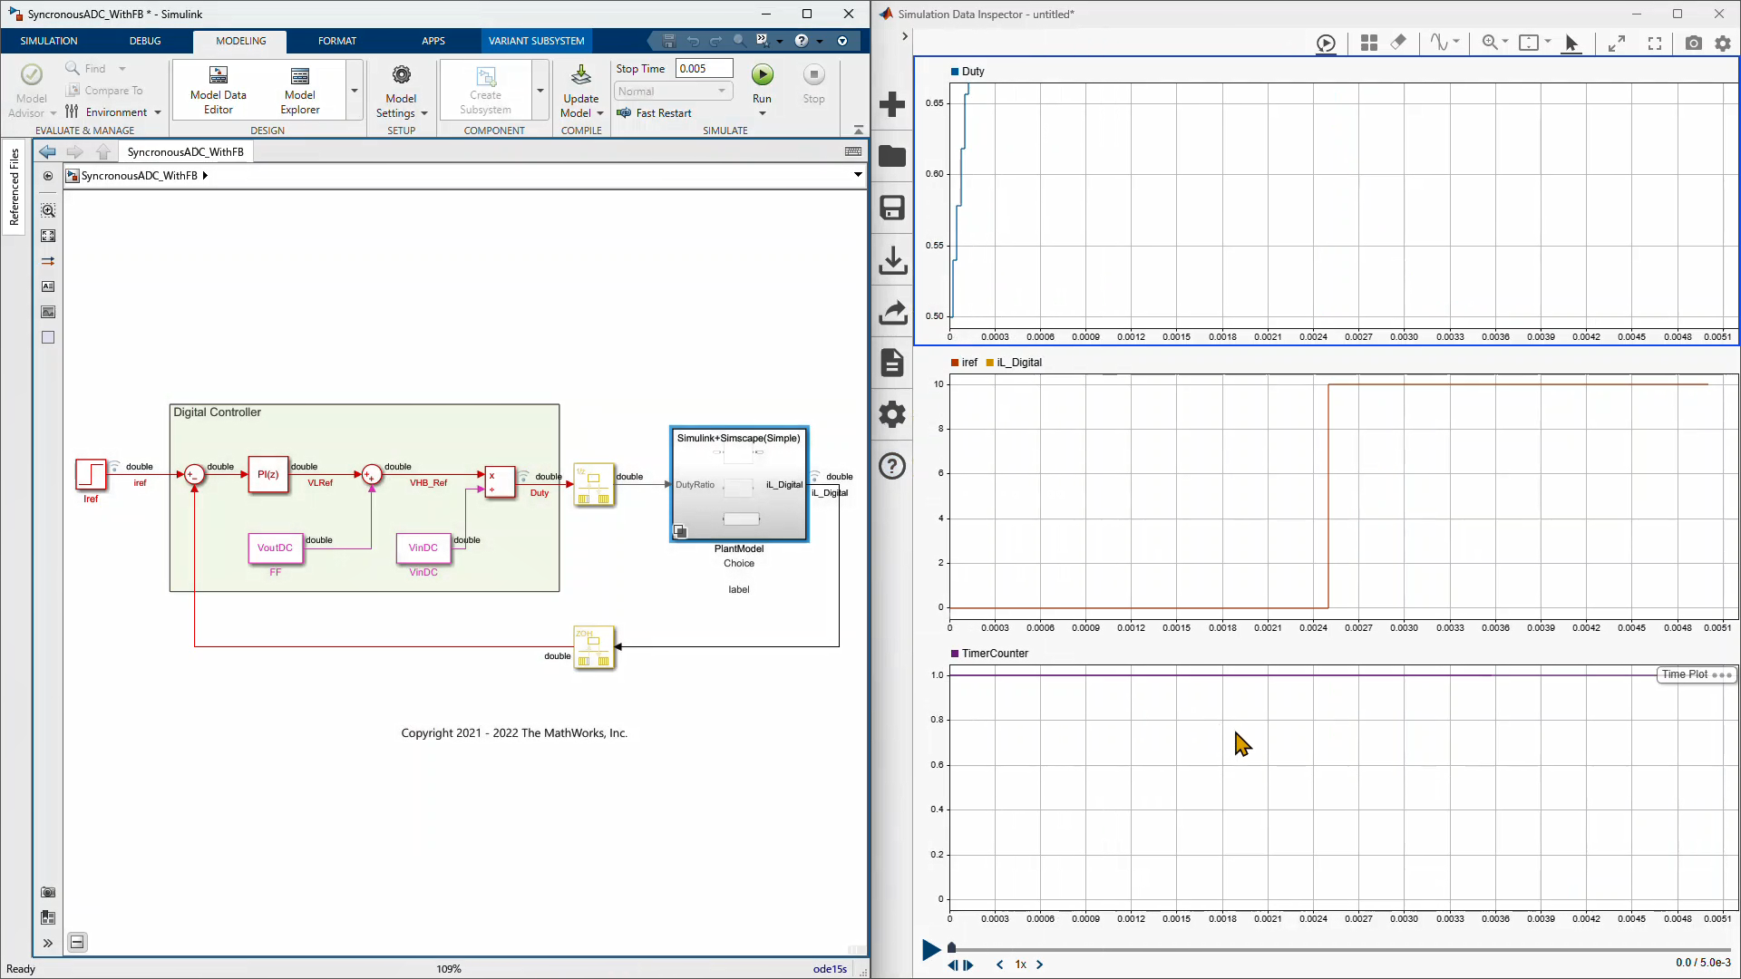Open the Model Explorer

coord(299,91)
